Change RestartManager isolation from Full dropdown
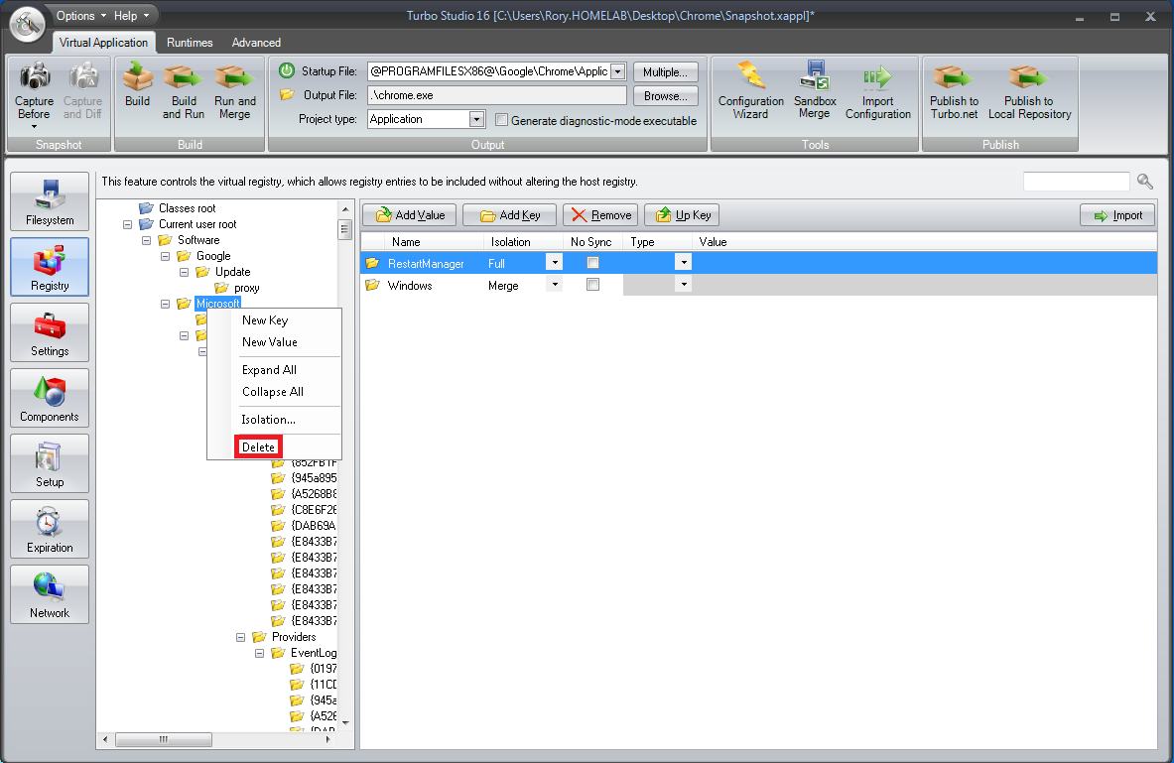Viewport: 1174px width, 763px height. pos(554,262)
